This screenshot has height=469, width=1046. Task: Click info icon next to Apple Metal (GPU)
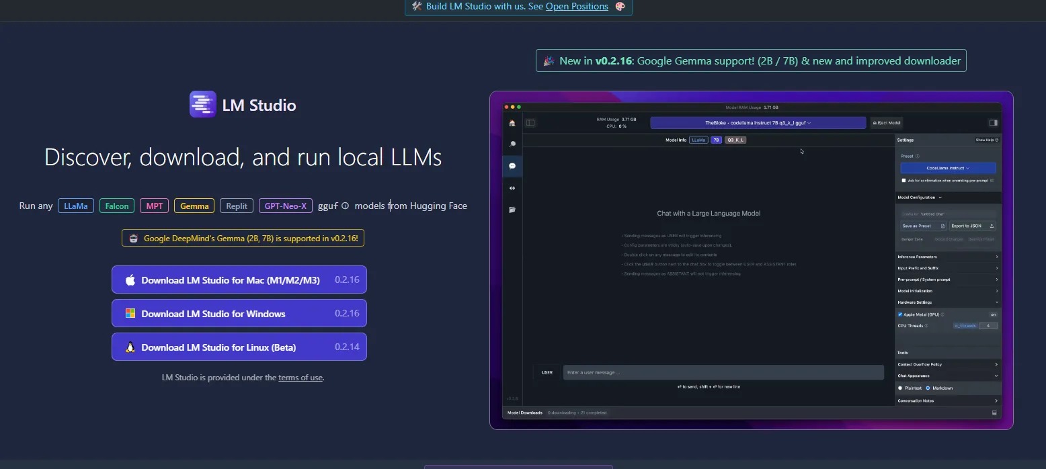coord(942,314)
